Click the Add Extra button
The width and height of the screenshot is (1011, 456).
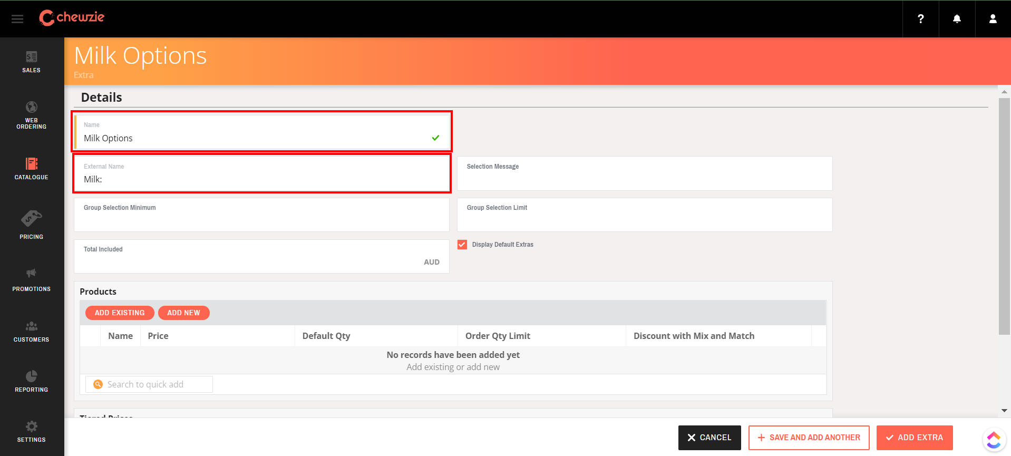[x=915, y=438]
